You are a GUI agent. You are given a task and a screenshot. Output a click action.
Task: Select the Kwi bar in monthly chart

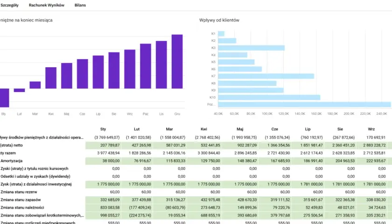coord(51,78)
